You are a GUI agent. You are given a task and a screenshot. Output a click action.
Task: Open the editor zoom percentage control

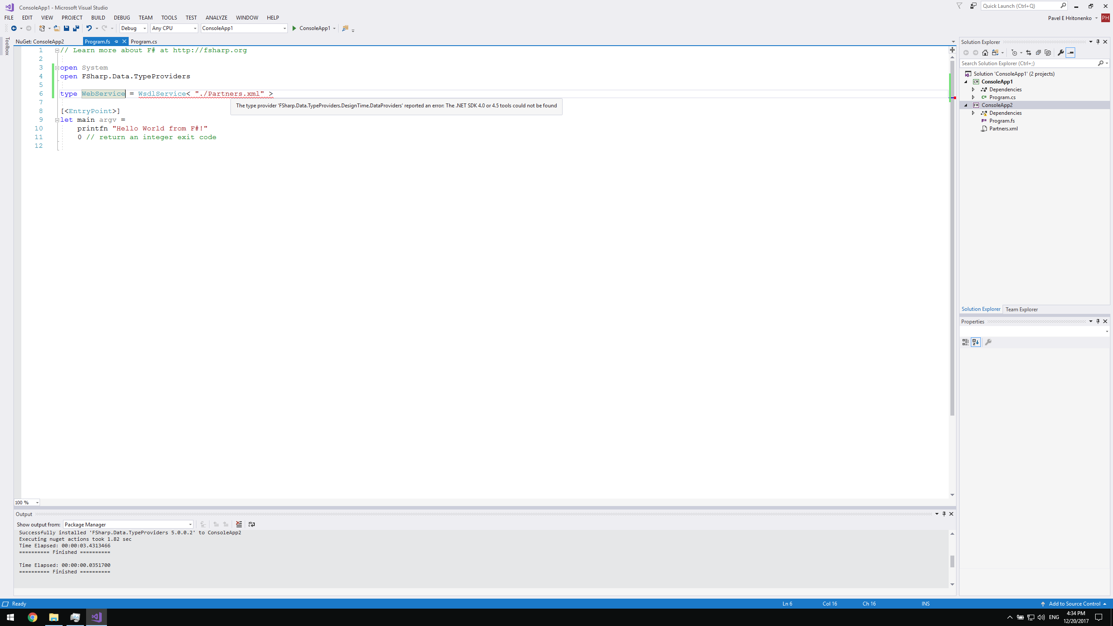26,502
